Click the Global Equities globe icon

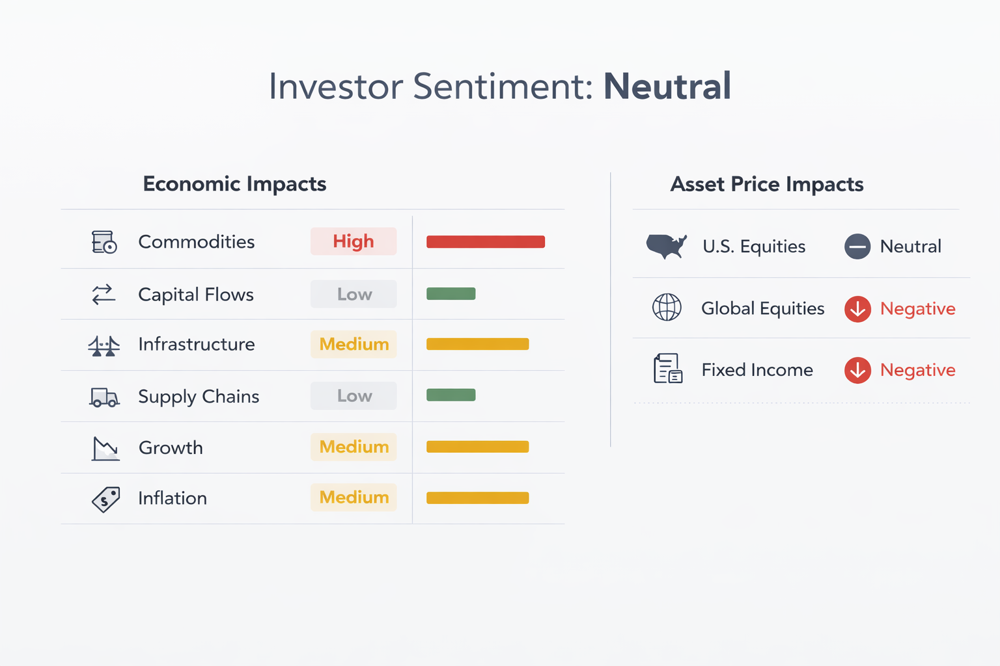point(667,308)
